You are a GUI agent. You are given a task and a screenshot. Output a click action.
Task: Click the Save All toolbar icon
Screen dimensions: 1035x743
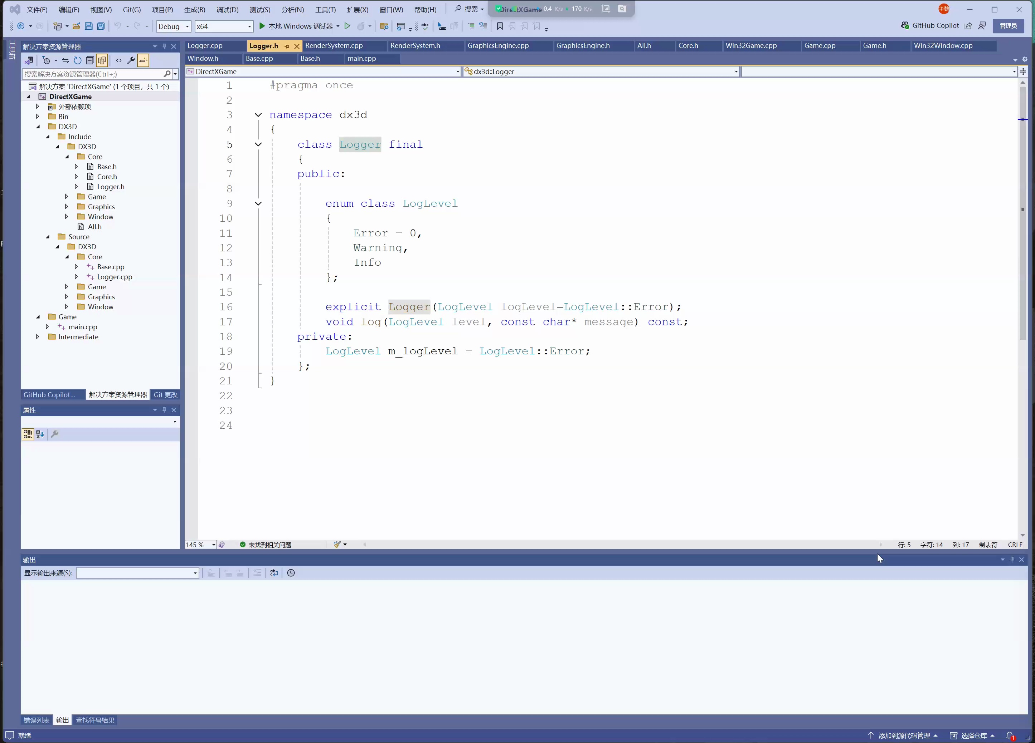pyautogui.click(x=101, y=26)
